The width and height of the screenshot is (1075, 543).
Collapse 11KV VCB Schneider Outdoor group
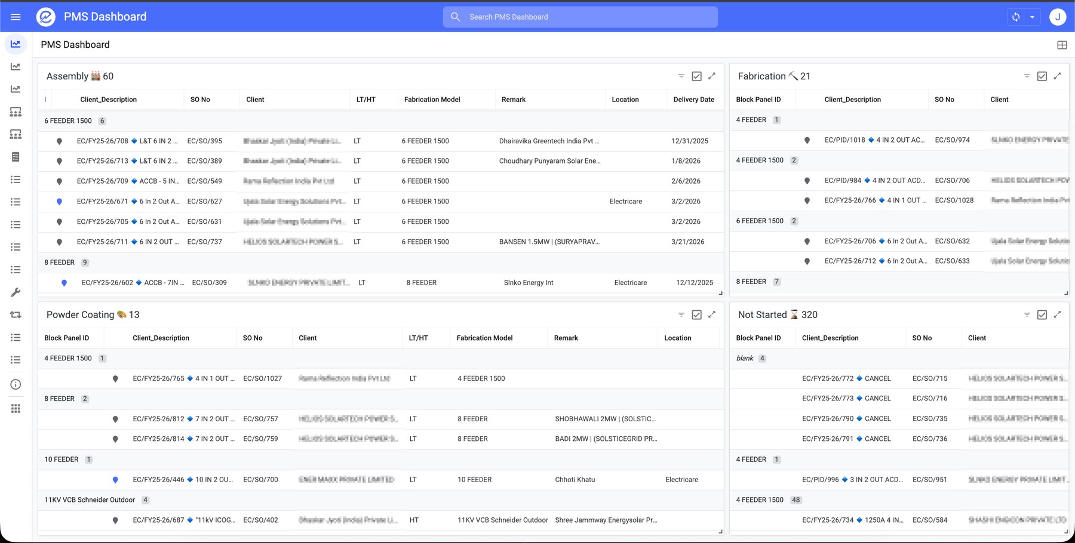(x=90, y=499)
